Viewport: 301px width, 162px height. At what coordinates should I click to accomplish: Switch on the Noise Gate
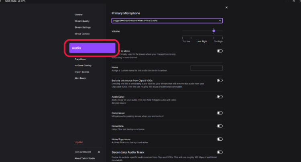pyautogui.click(x=220, y=126)
